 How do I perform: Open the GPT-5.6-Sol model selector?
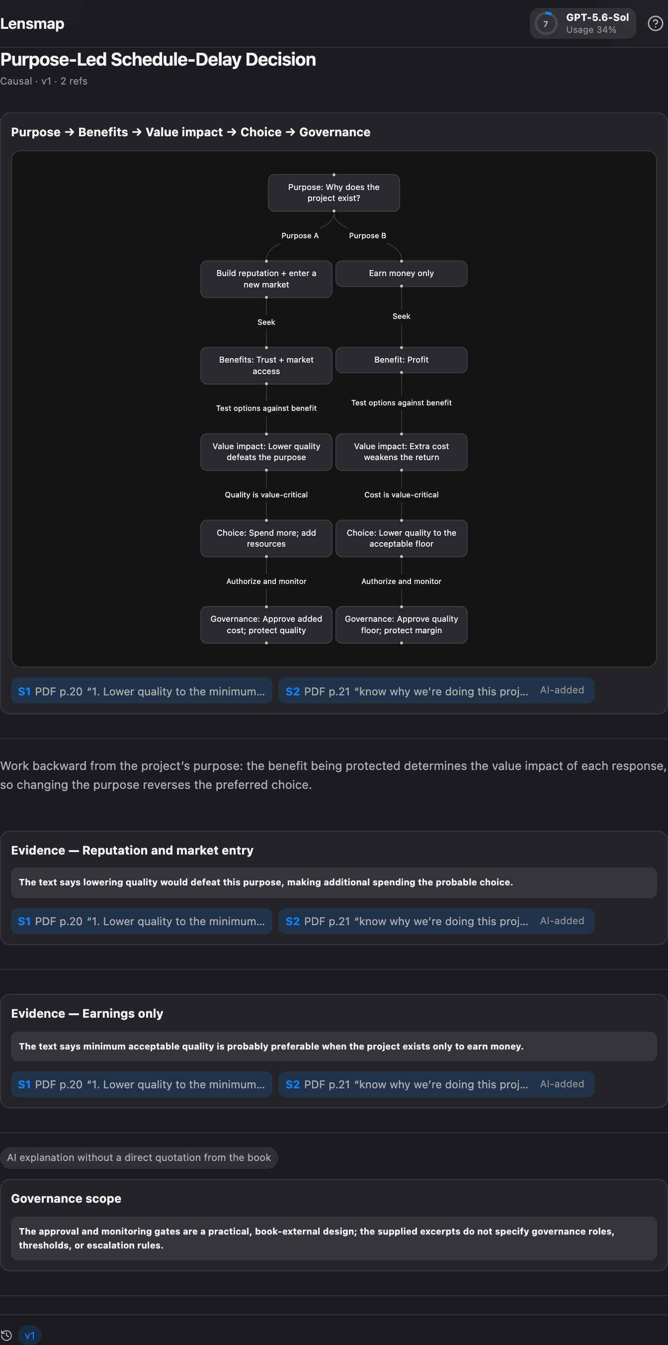point(583,23)
